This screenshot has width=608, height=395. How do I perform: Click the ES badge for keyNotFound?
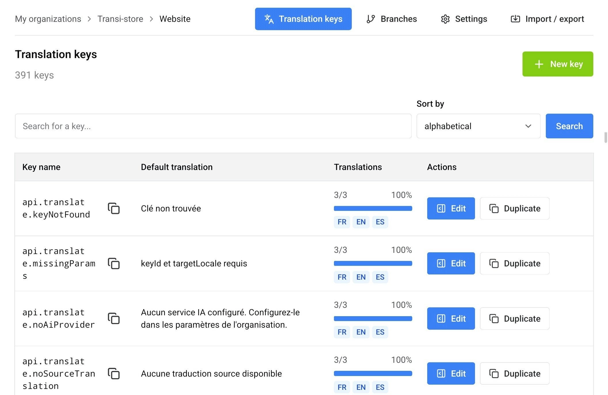(x=380, y=222)
